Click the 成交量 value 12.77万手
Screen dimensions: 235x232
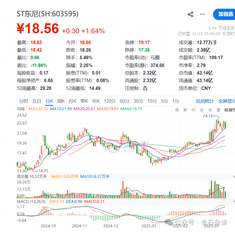(207, 43)
